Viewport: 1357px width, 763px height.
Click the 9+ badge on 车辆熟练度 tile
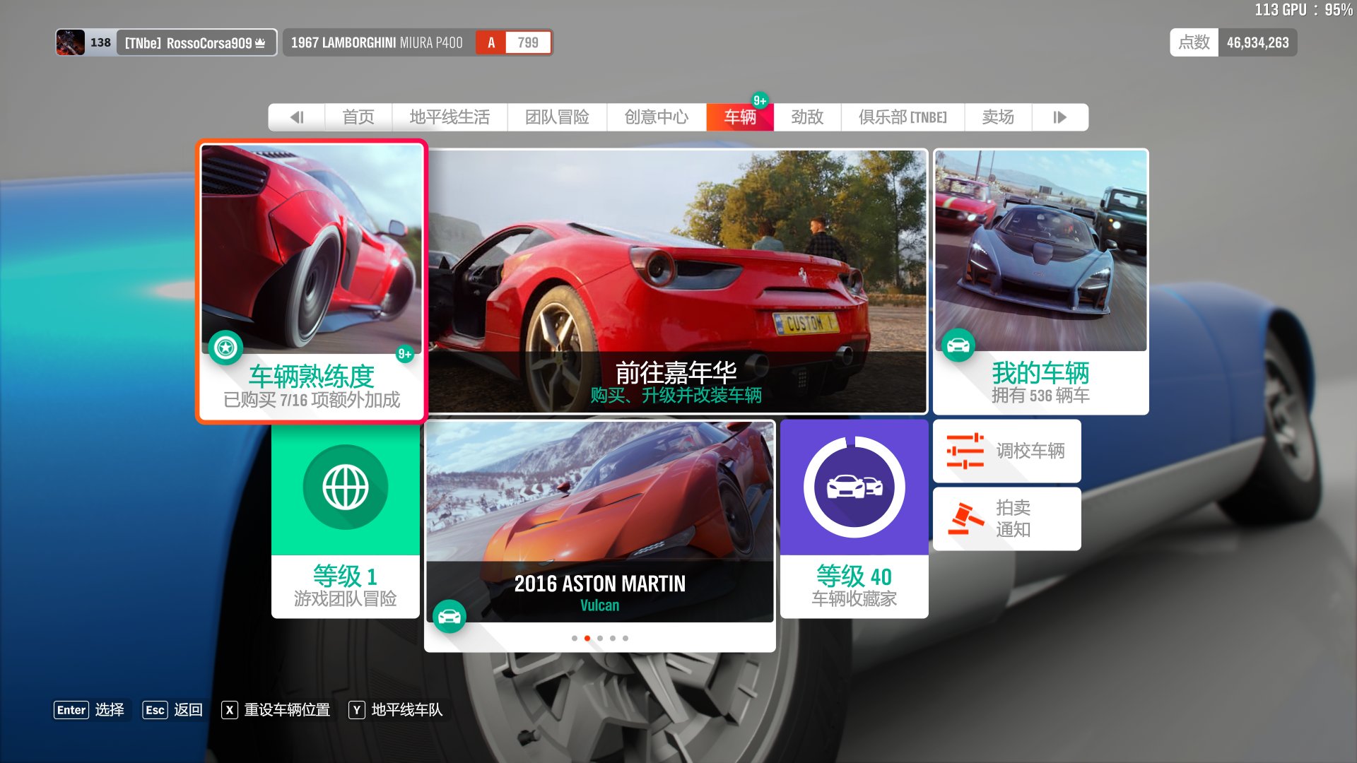pos(405,354)
